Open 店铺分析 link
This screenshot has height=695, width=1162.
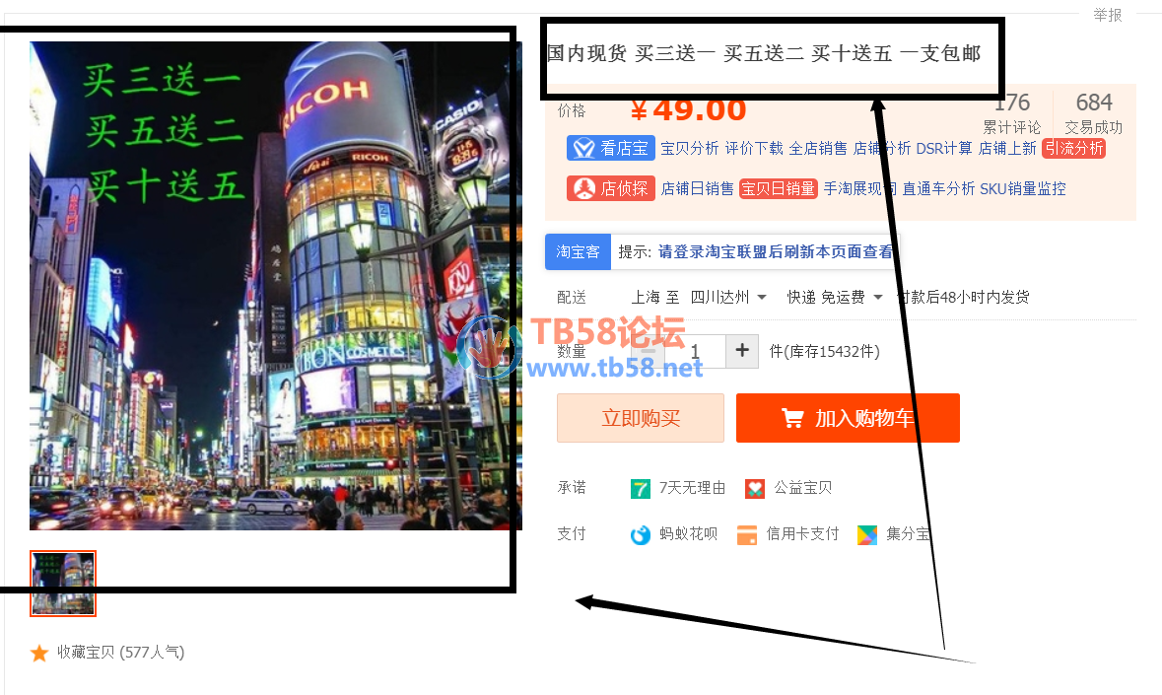click(882, 148)
